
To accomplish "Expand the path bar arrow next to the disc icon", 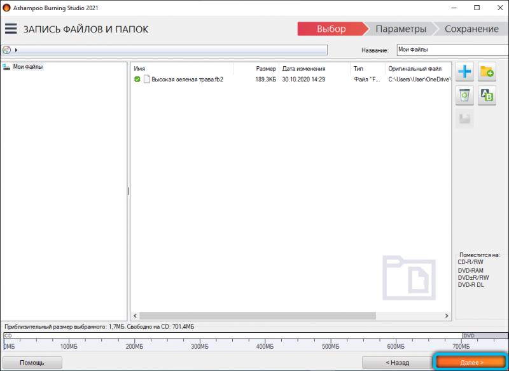I will pyautogui.click(x=16, y=50).
